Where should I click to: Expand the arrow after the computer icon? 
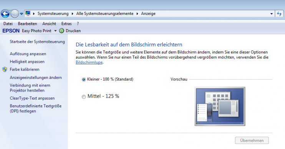[x=34, y=13]
